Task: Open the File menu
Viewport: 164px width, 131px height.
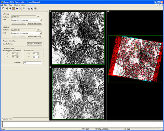Action: tap(5, 5)
